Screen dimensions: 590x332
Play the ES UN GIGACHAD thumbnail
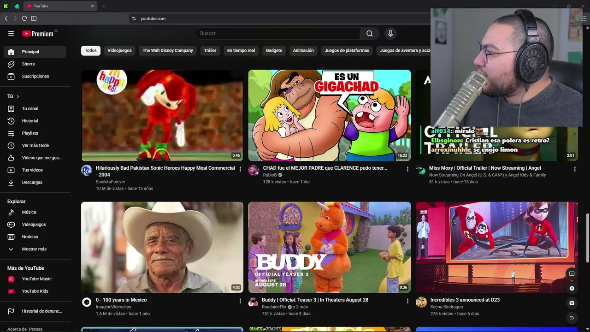[330, 115]
